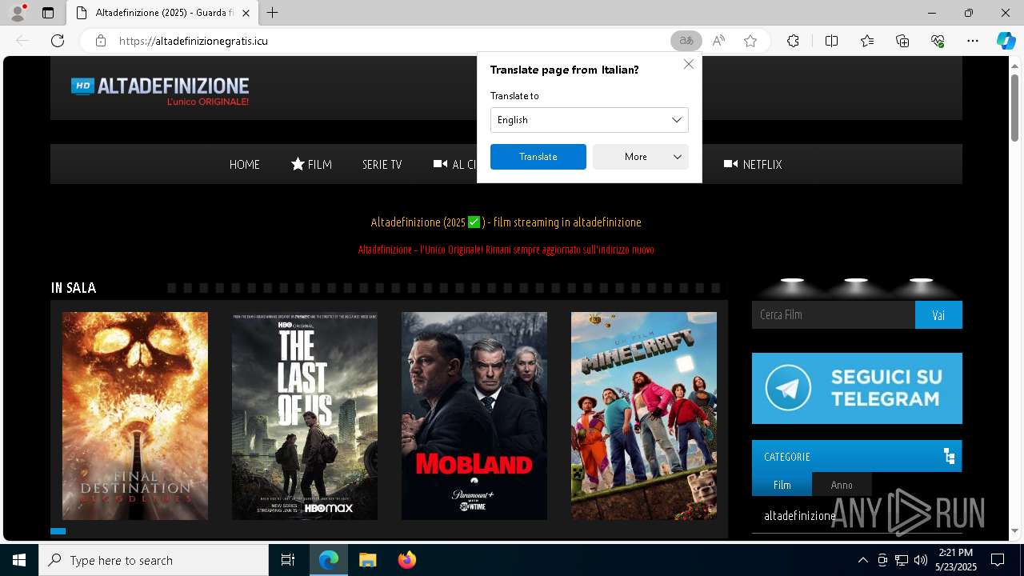Viewport: 1024px width, 576px height.
Task: Open Favorites list icon
Action: [867, 41]
